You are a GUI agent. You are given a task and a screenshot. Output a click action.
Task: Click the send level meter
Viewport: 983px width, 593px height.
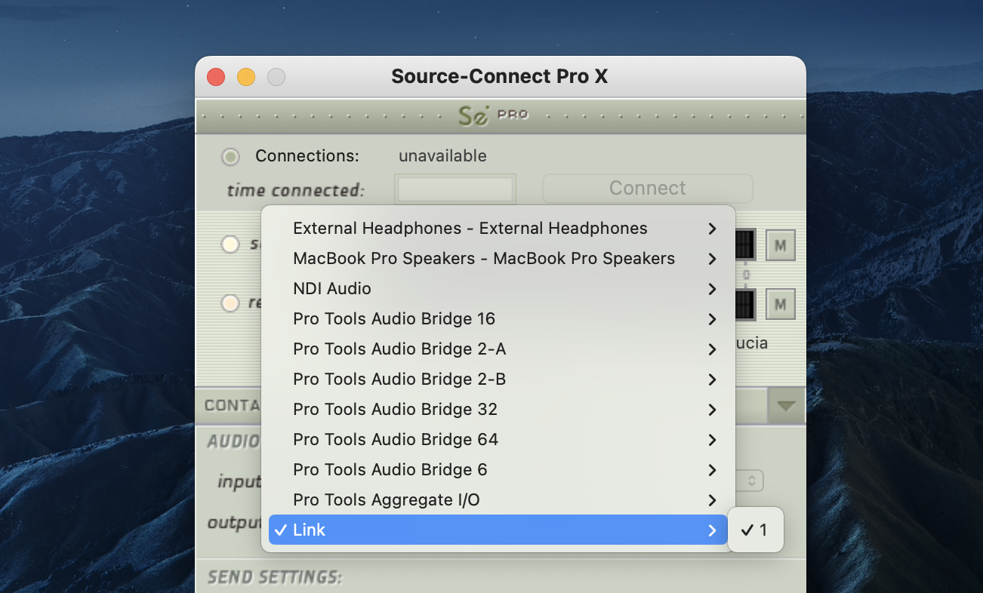745,244
